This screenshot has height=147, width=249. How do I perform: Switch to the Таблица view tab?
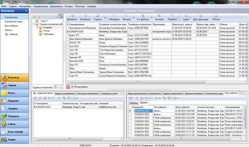click(133, 103)
